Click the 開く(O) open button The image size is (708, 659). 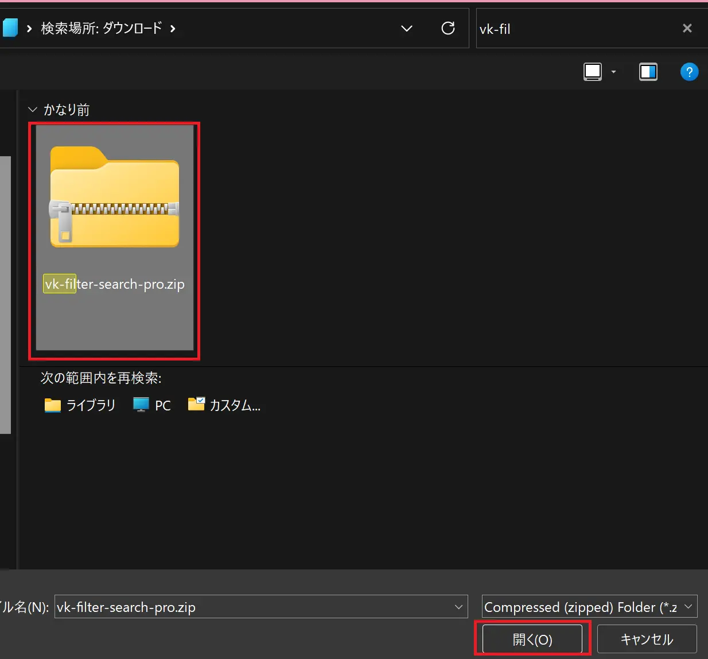pos(532,639)
